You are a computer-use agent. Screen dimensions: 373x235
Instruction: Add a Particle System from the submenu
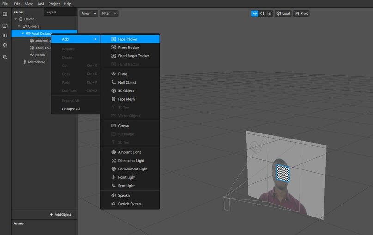[130, 204]
